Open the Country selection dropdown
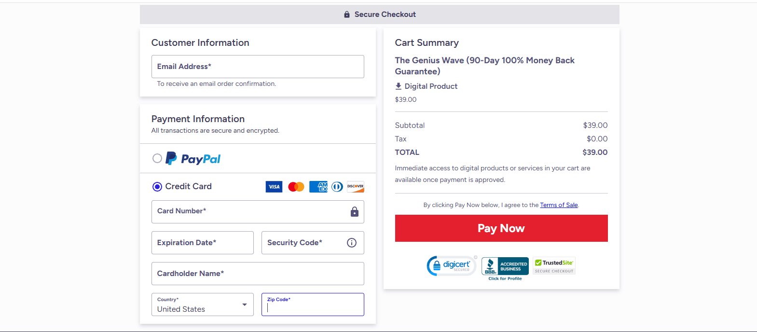This screenshot has height=332, width=757. point(245,304)
